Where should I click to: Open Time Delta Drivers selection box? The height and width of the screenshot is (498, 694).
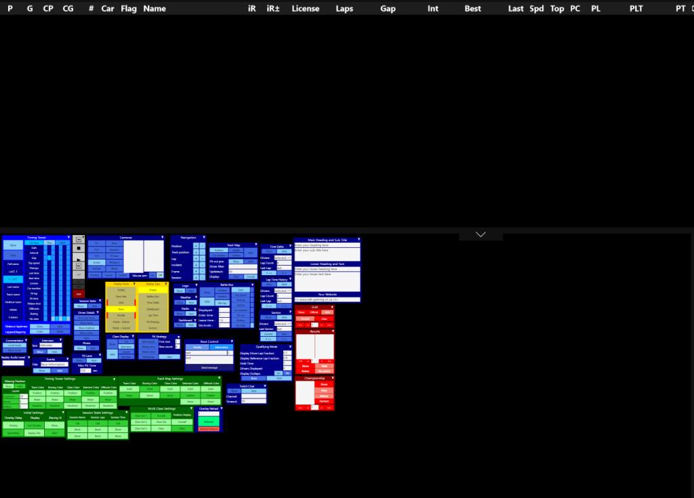pos(283,258)
